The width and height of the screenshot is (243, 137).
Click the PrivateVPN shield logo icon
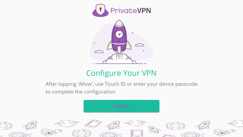[x=100, y=10]
